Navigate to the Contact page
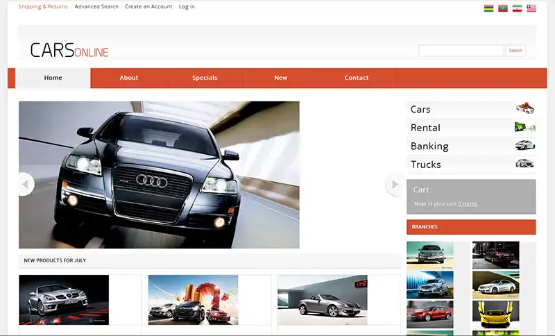Viewport: 555px width, 336px height. click(x=357, y=78)
